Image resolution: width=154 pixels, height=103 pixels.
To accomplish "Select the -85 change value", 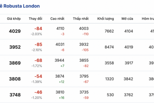I will tap(38, 45).
